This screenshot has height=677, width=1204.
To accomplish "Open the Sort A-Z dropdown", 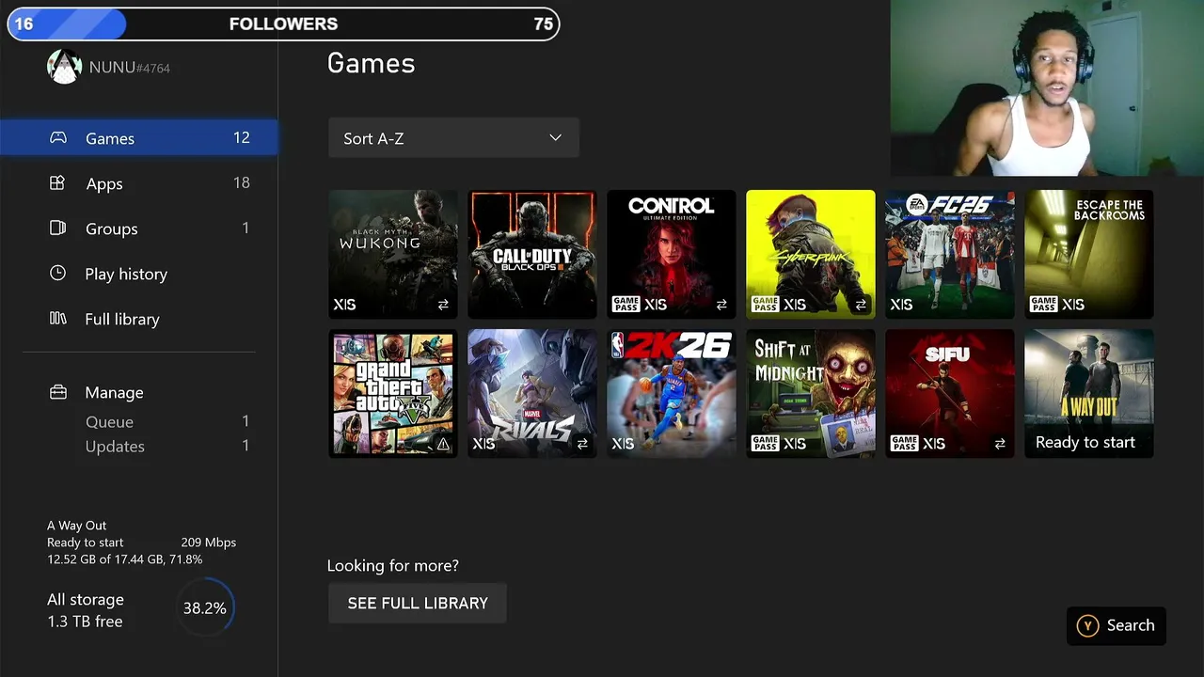I will [453, 138].
